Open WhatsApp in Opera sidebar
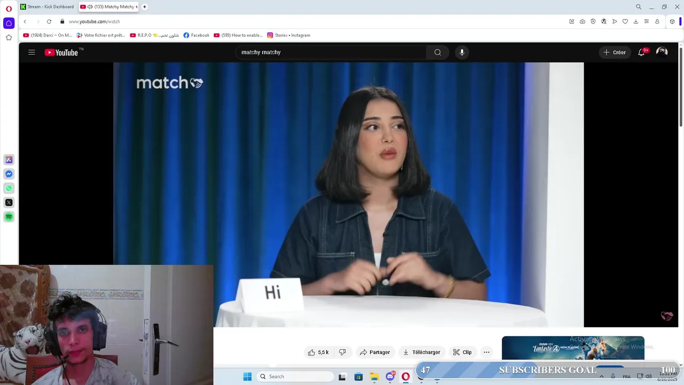Viewport: 684px width, 385px height. (x=9, y=188)
